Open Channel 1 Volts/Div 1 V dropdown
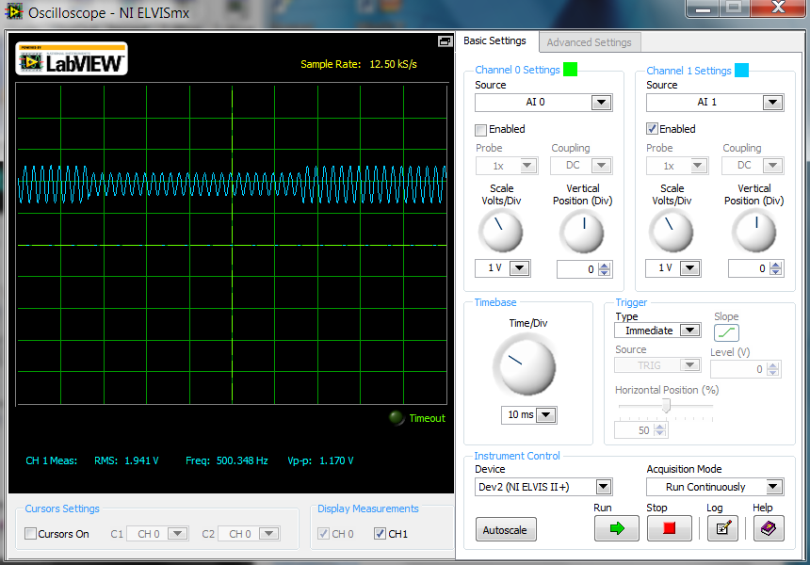810x565 pixels. point(690,268)
